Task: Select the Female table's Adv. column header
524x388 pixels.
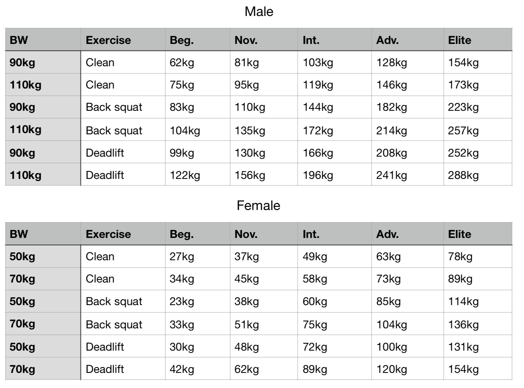Action: pyautogui.click(x=407, y=234)
